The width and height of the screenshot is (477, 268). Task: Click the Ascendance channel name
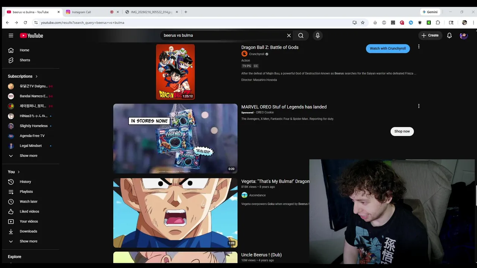click(258, 195)
